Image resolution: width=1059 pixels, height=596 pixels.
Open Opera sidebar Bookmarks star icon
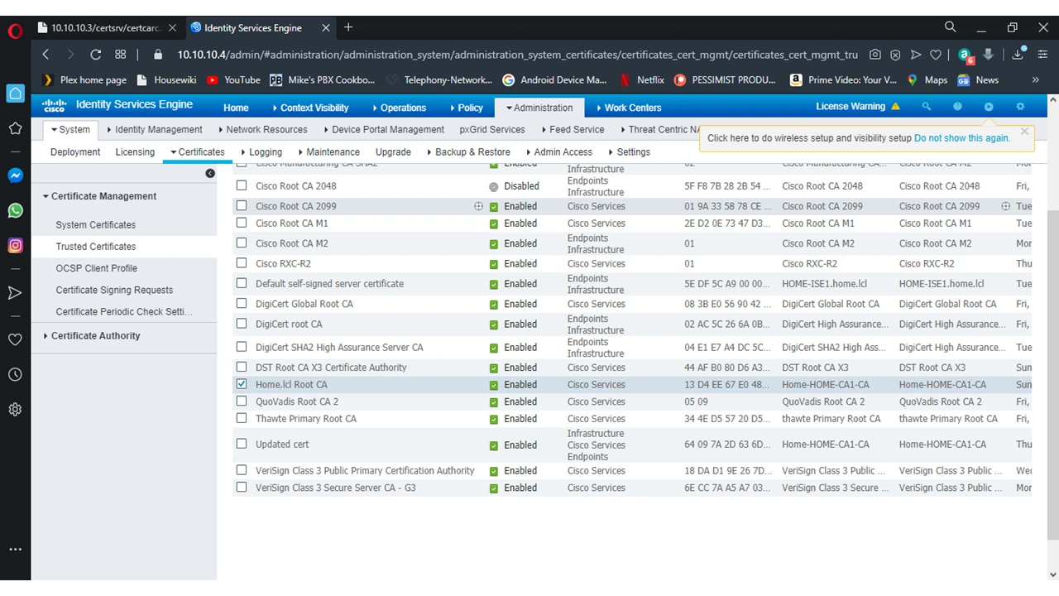pyautogui.click(x=15, y=128)
